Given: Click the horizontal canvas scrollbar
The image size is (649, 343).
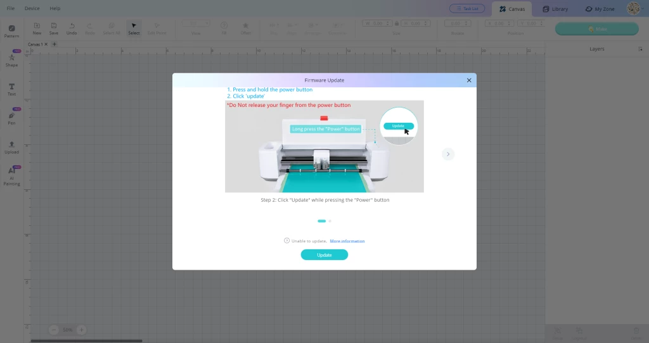Looking at the screenshot, I should pyautogui.click(x=86, y=341).
